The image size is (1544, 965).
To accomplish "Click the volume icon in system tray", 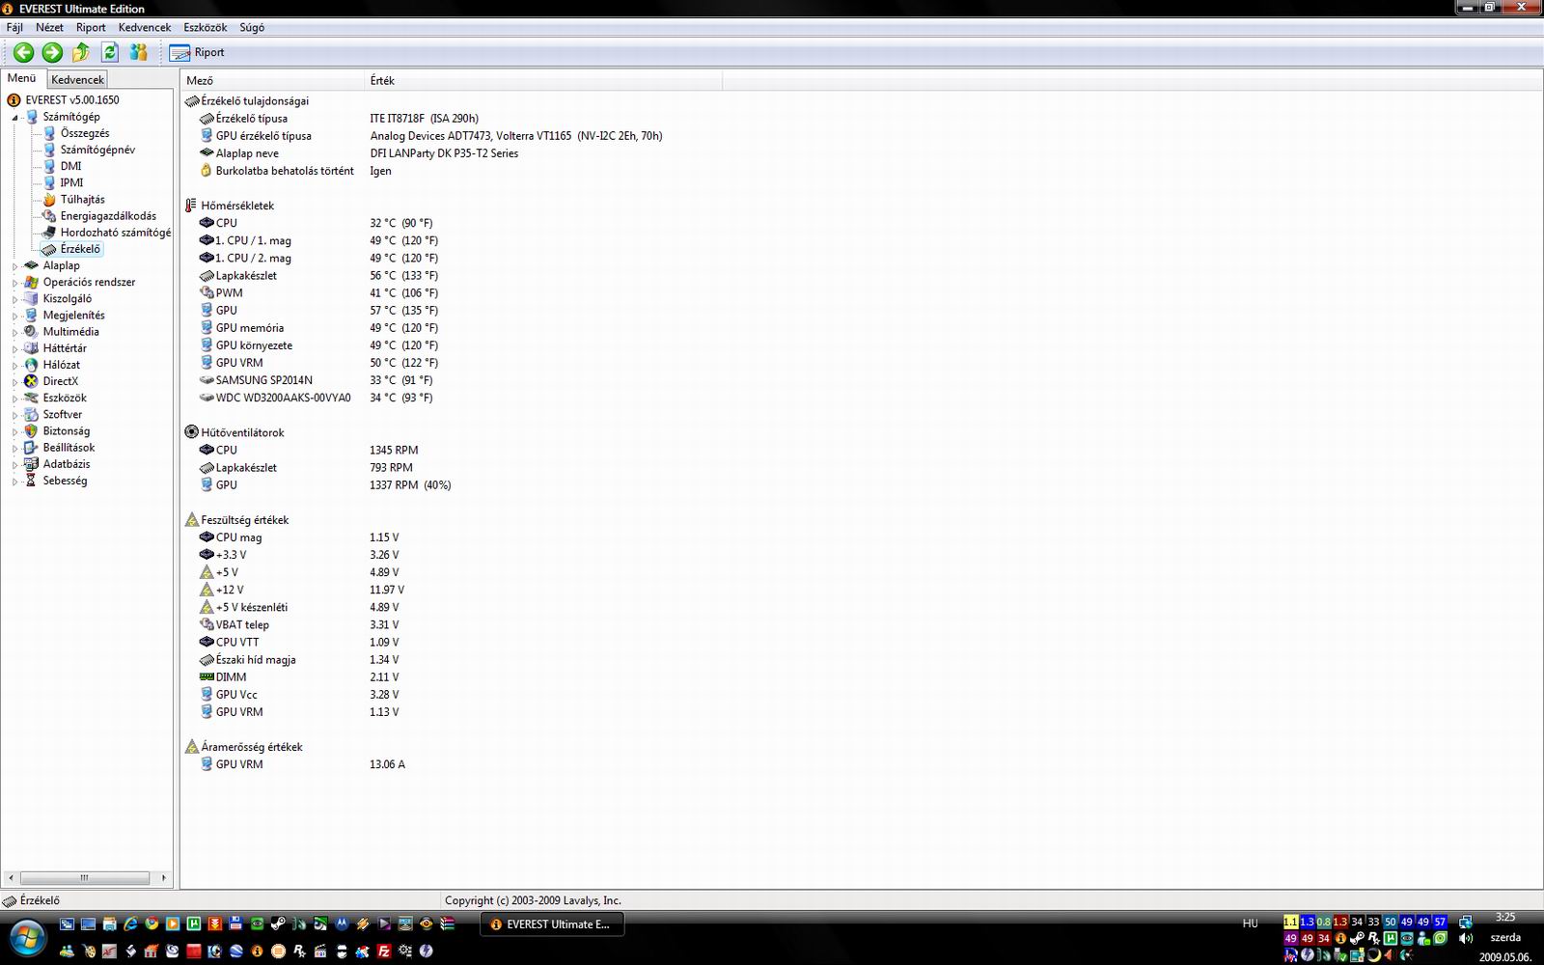I will pyautogui.click(x=1466, y=938).
